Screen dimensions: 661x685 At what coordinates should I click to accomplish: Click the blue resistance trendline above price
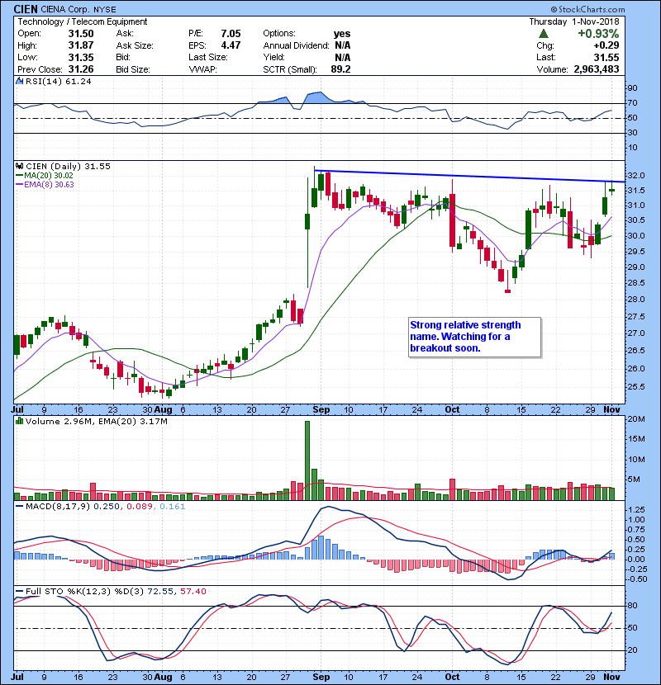coord(470,176)
